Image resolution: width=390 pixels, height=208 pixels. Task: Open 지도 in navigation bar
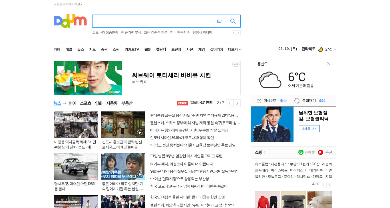coord(92,49)
